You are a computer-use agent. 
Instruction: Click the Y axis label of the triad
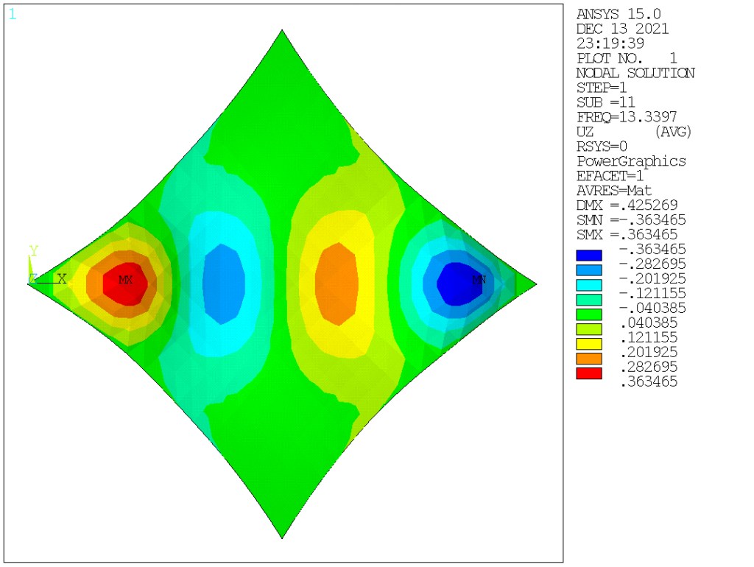click(33, 251)
